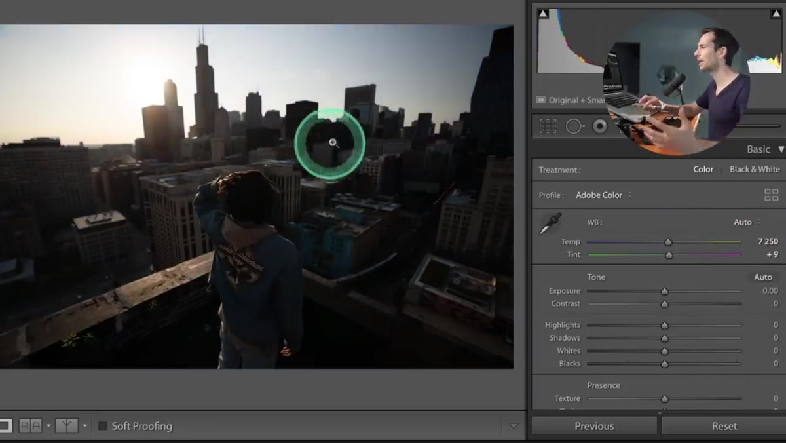Open the WB Auto preset dropdown
Screen dimensions: 786x443
[747, 222]
